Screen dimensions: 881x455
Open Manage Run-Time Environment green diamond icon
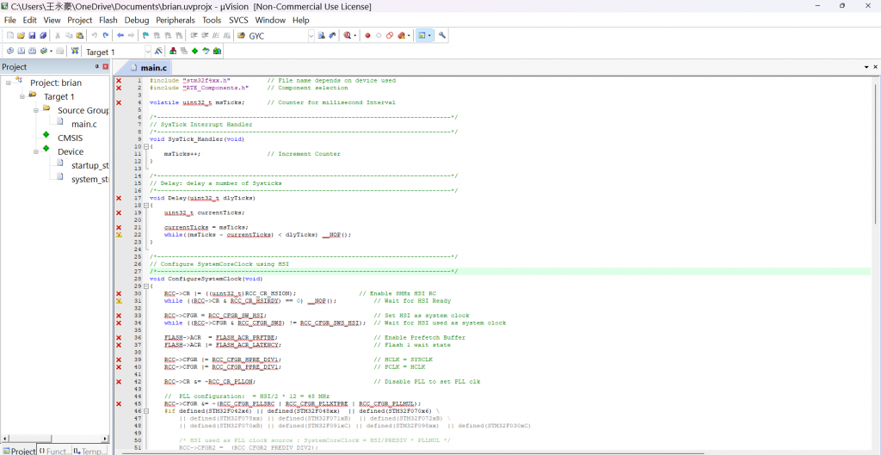pyautogui.click(x=195, y=51)
